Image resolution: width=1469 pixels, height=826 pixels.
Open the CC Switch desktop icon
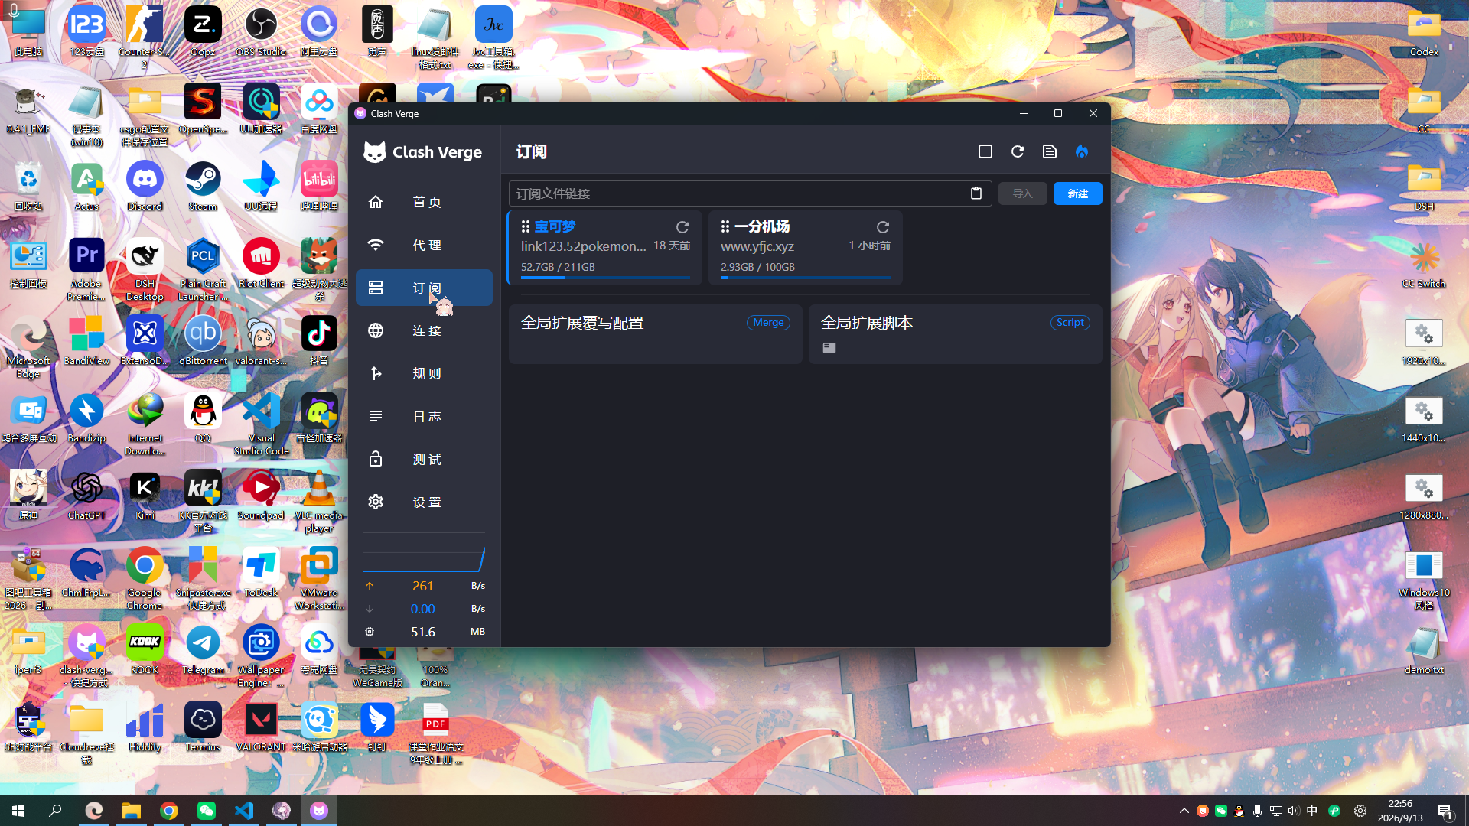click(1424, 264)
